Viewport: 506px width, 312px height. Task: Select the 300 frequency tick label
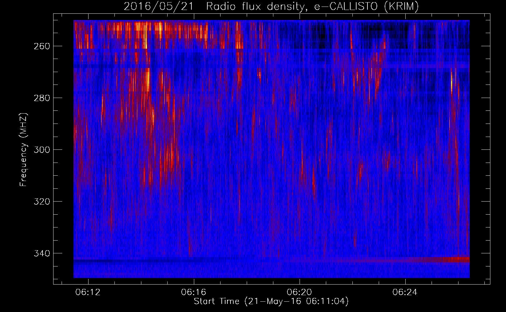point(42,150)
